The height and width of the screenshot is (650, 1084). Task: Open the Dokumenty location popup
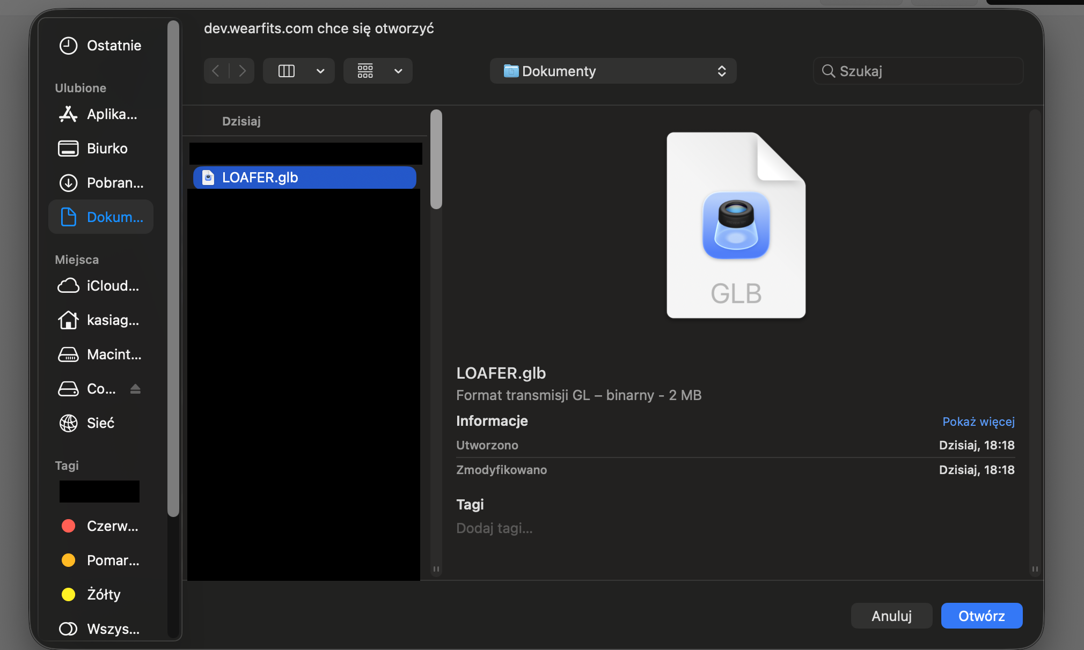tap(613, 71)
